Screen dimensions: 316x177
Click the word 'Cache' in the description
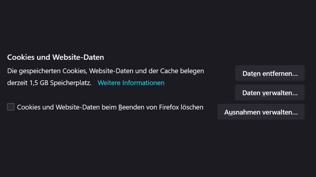(169, 71)
